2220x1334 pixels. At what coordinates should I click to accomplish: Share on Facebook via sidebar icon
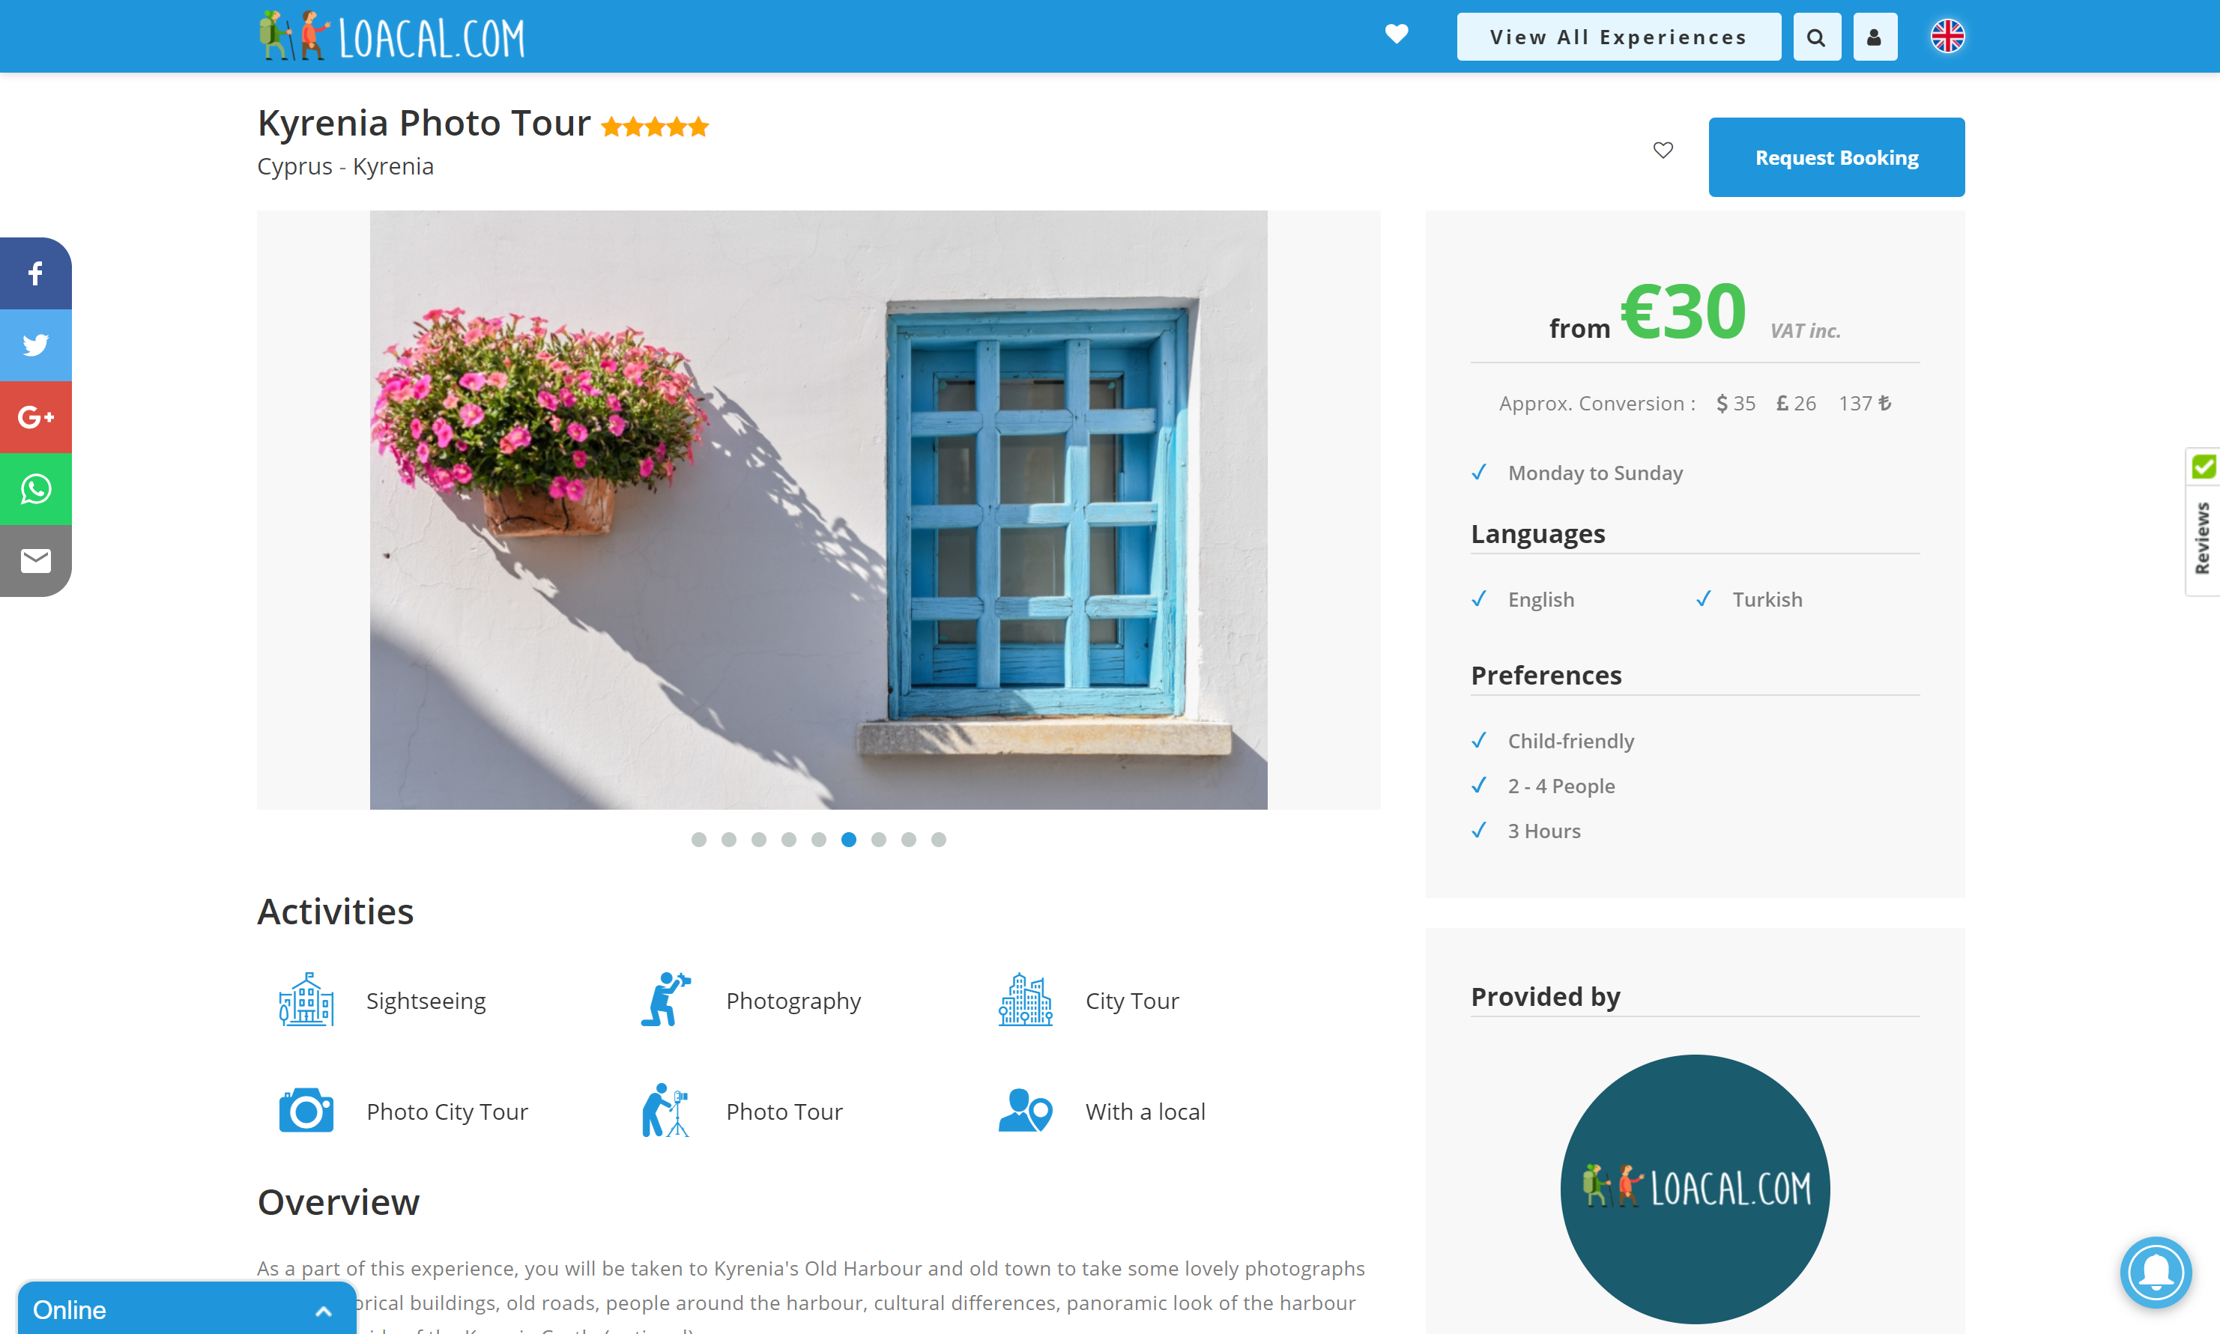(35, 273)
